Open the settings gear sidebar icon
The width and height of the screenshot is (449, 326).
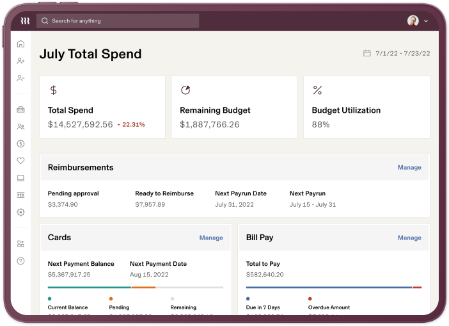[x=20, y=213]
